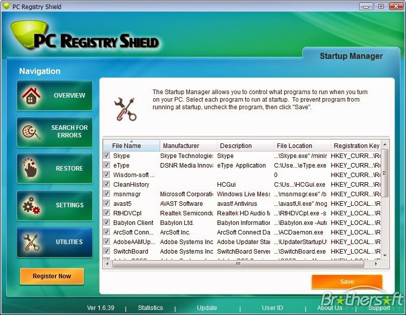
Task: Select the Skype Technologies manufacturer cell
Action: click(186, 155)
